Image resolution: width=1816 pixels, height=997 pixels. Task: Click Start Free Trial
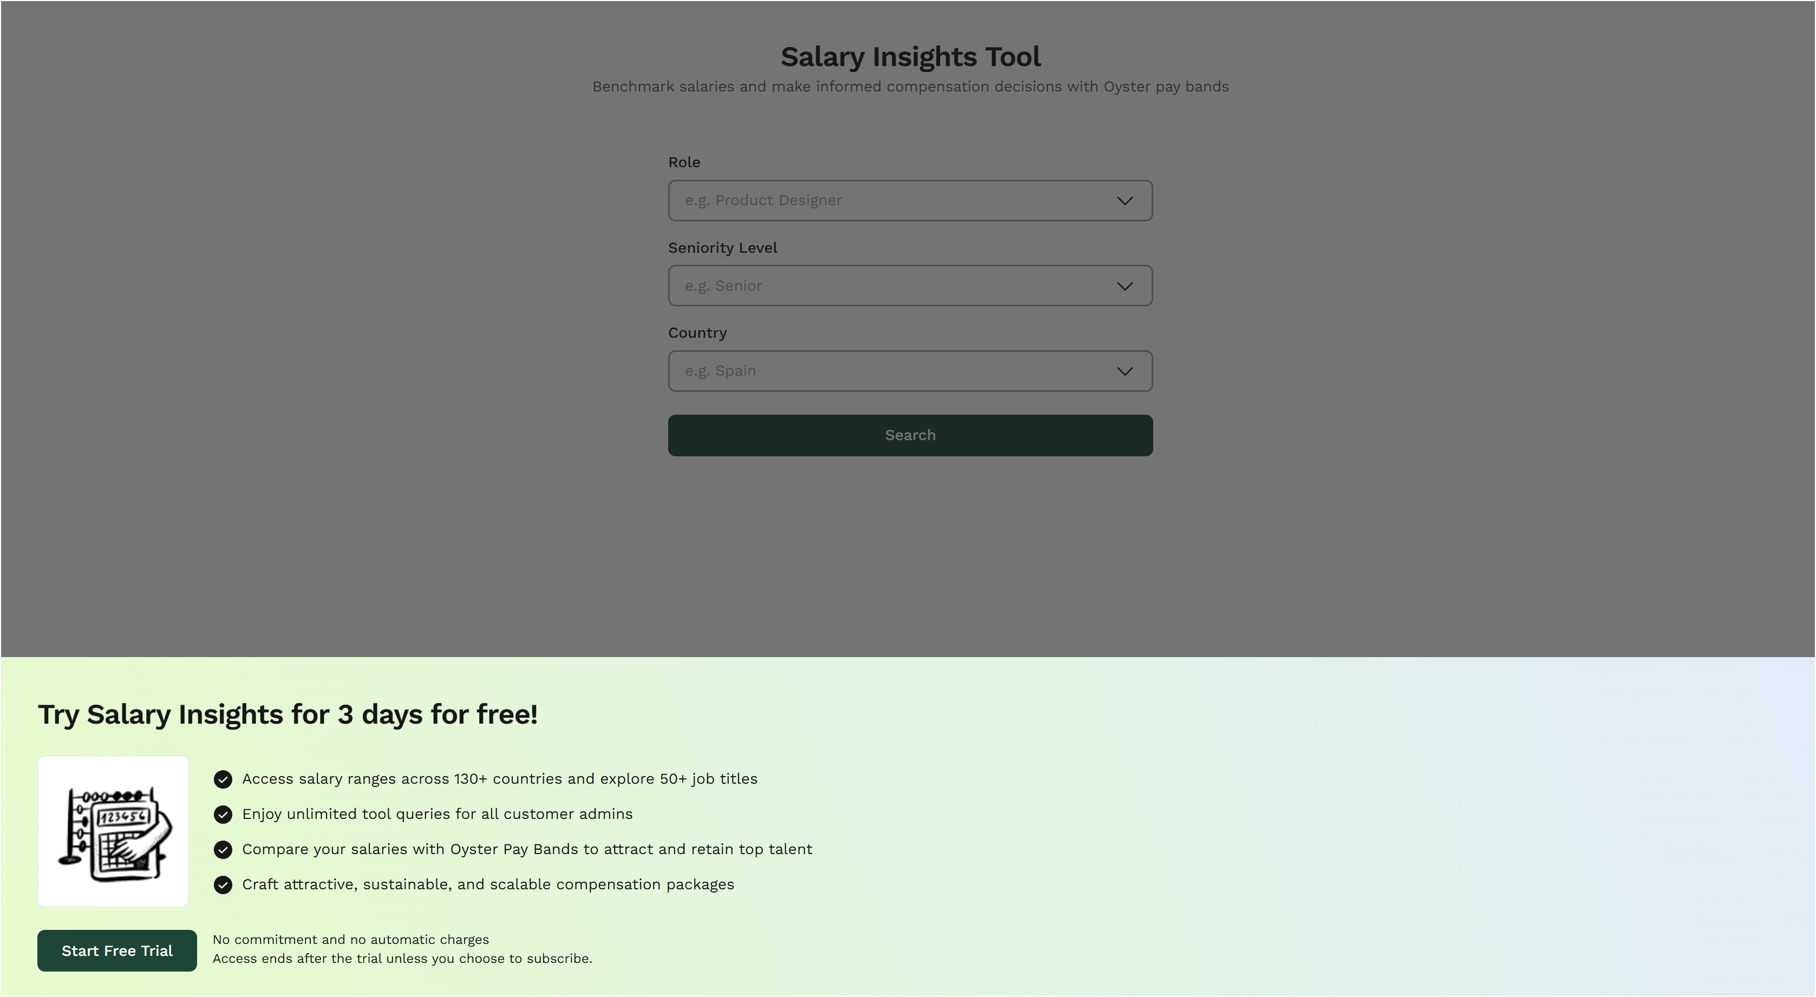tap(116, 950)
